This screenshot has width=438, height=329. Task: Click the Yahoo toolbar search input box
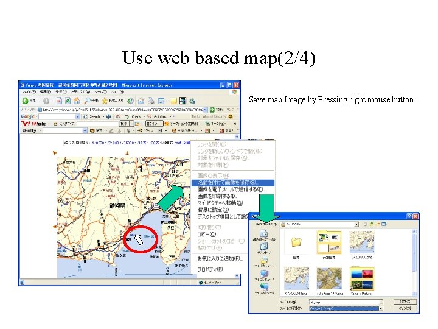point(98,123)
